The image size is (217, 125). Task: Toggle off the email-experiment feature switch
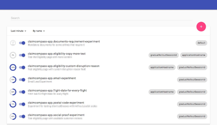22,80
